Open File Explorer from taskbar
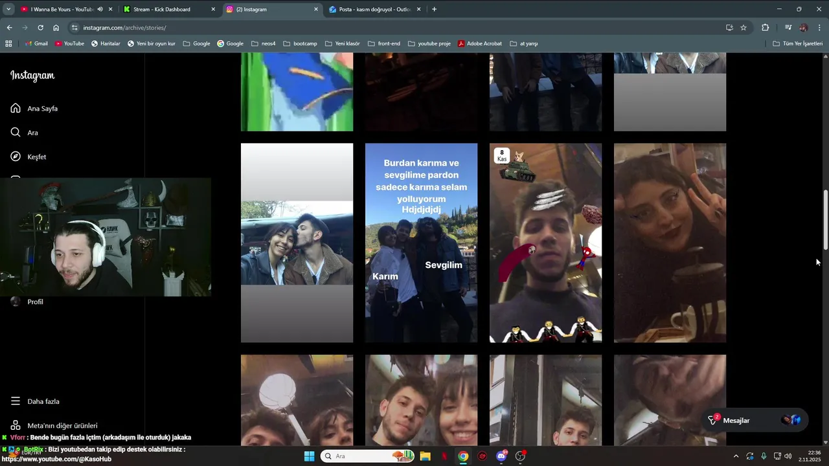 point(425,456)
